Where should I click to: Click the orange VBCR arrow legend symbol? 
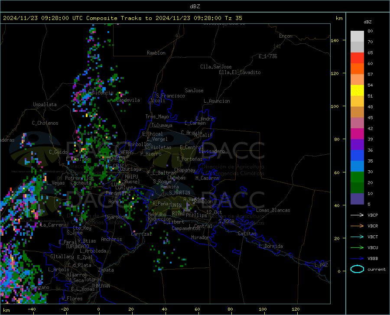[357, 226]
